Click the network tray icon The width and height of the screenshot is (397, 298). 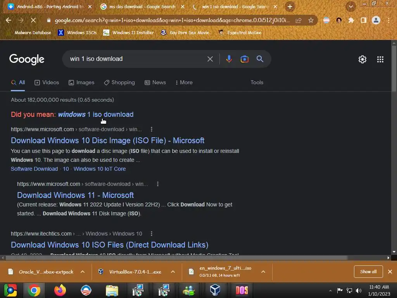[349, 290]
